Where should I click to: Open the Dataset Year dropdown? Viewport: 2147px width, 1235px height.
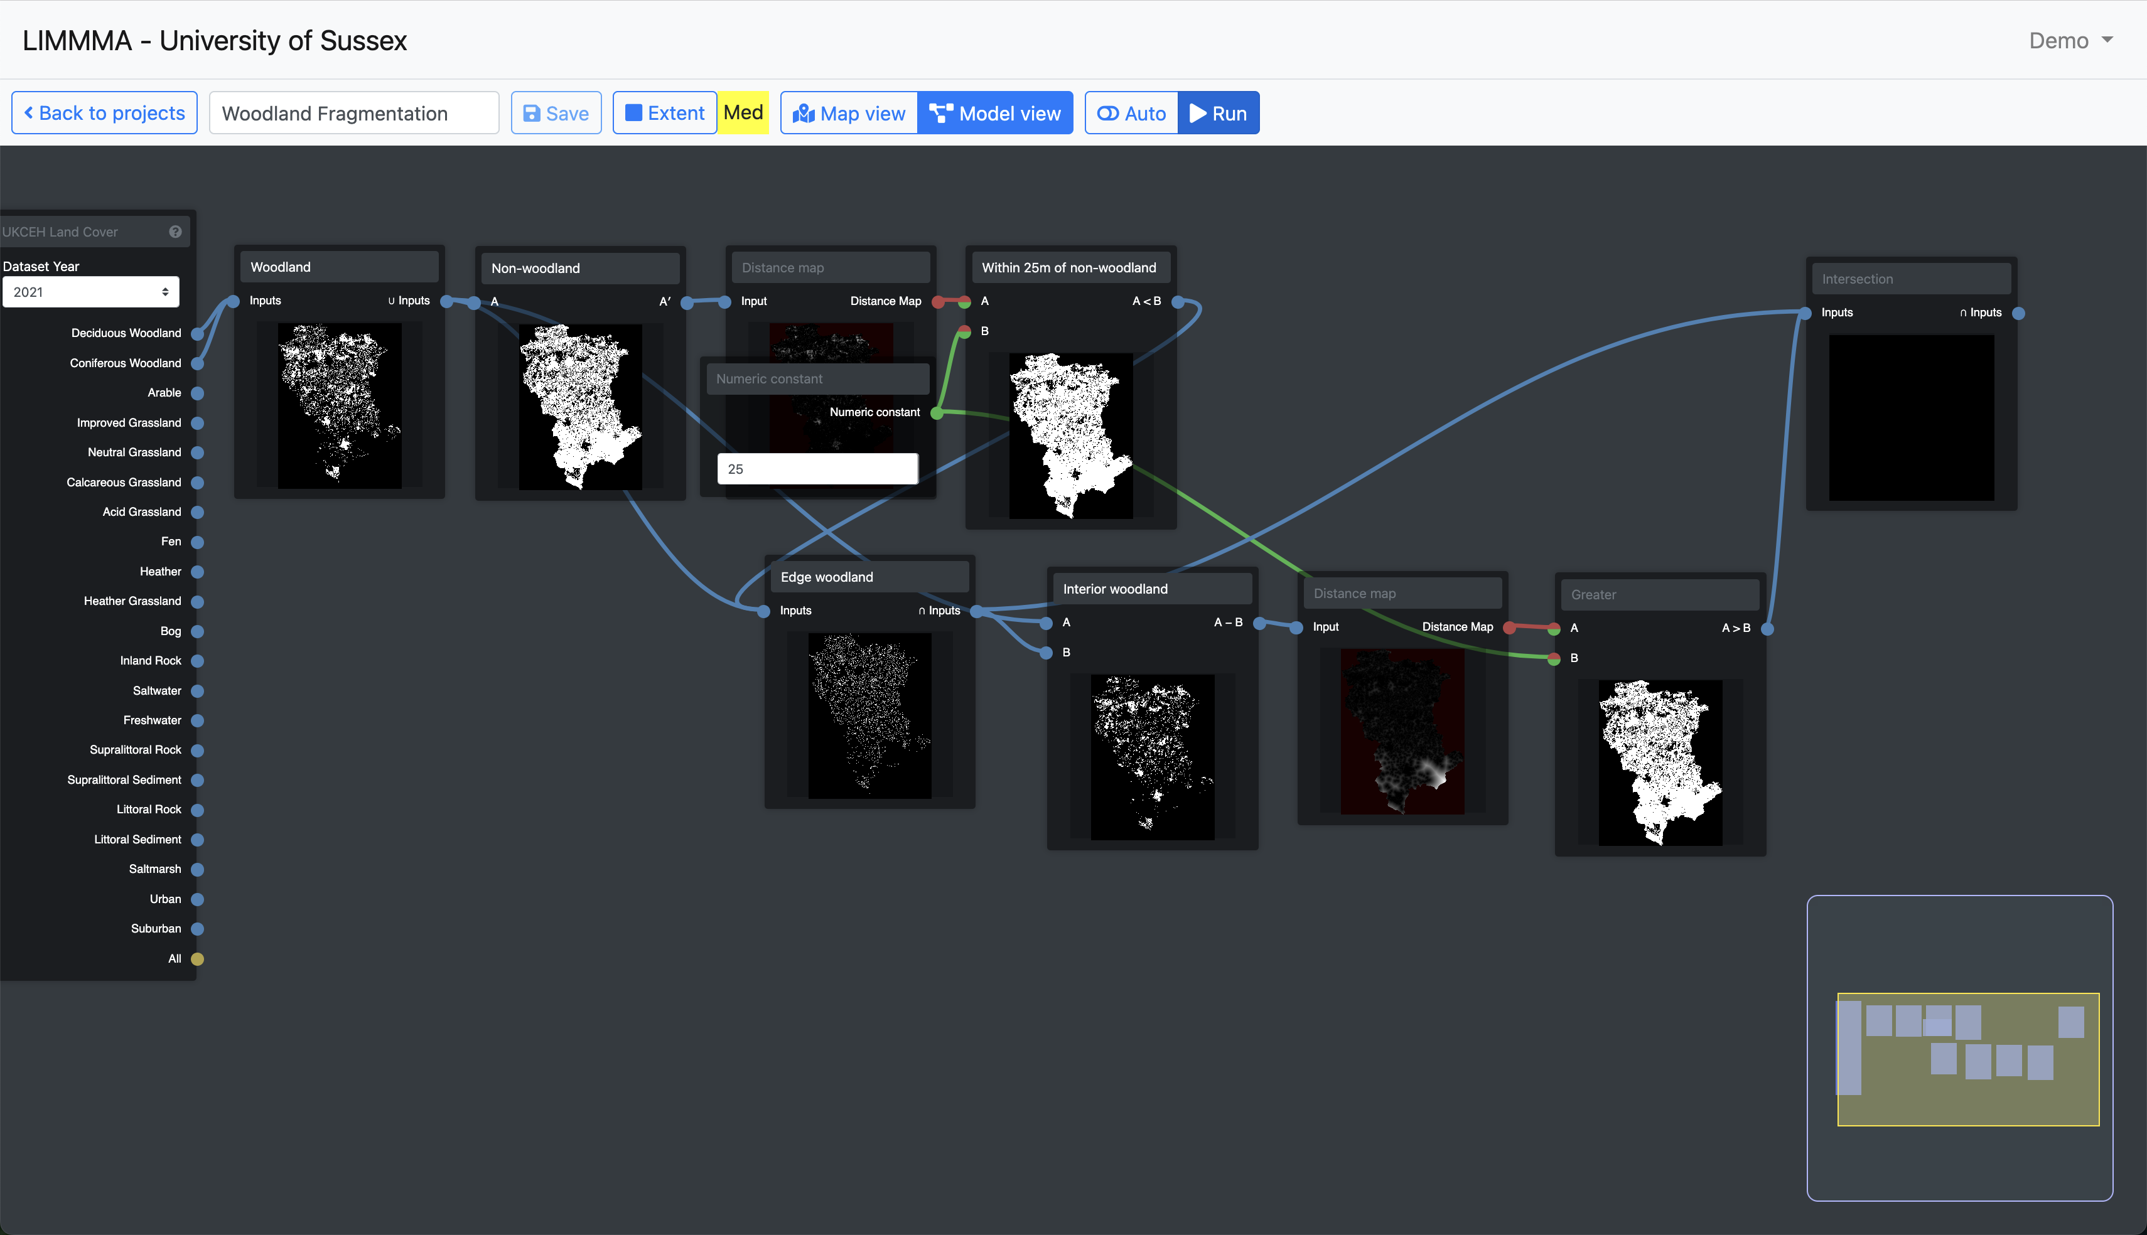[91, 292]
